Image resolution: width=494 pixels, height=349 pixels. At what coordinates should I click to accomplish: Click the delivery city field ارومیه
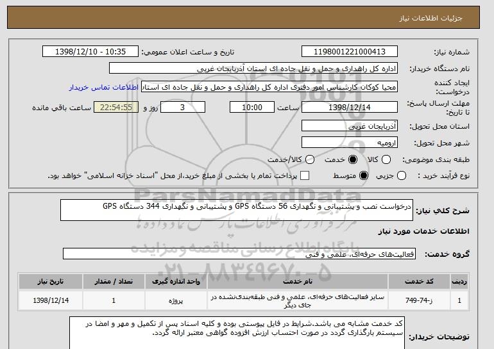[x=350, y=142]
